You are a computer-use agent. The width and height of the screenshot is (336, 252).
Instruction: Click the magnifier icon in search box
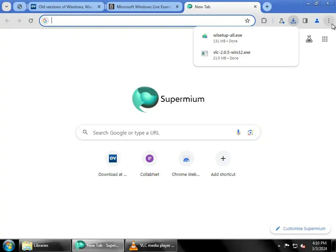[x=85, y=132]
